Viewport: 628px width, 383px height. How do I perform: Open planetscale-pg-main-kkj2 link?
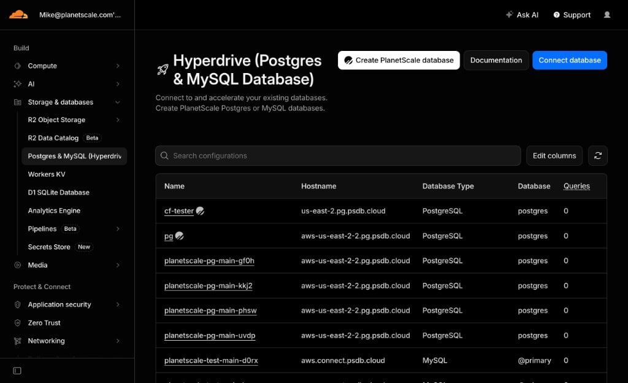209,285
